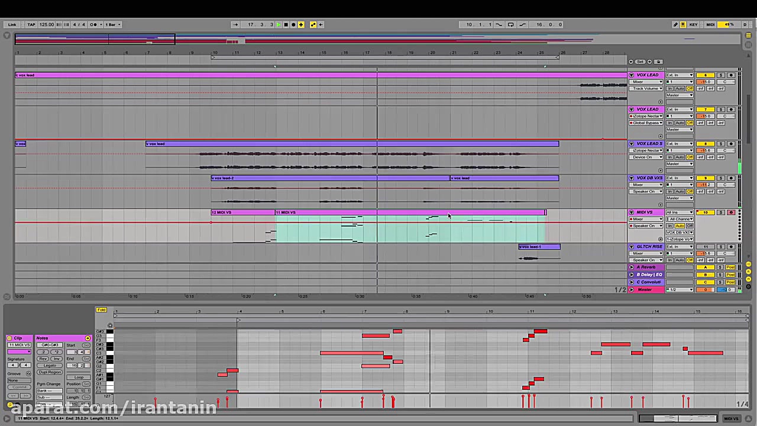Jump to previous locator arrow

pos(631,62)
